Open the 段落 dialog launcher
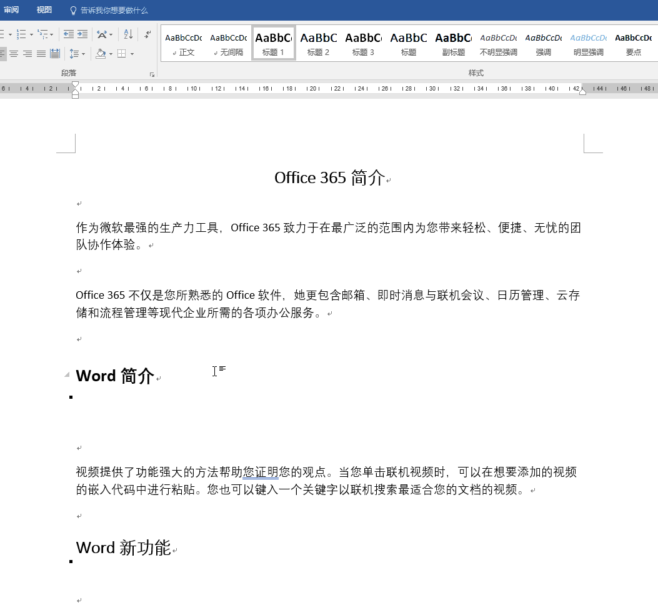 point(152,75)
